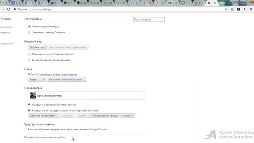The image size is (254, 143).
Task: Enable 'Показывать кнопку Главная страница' checkbox
Action: (29, 54)
